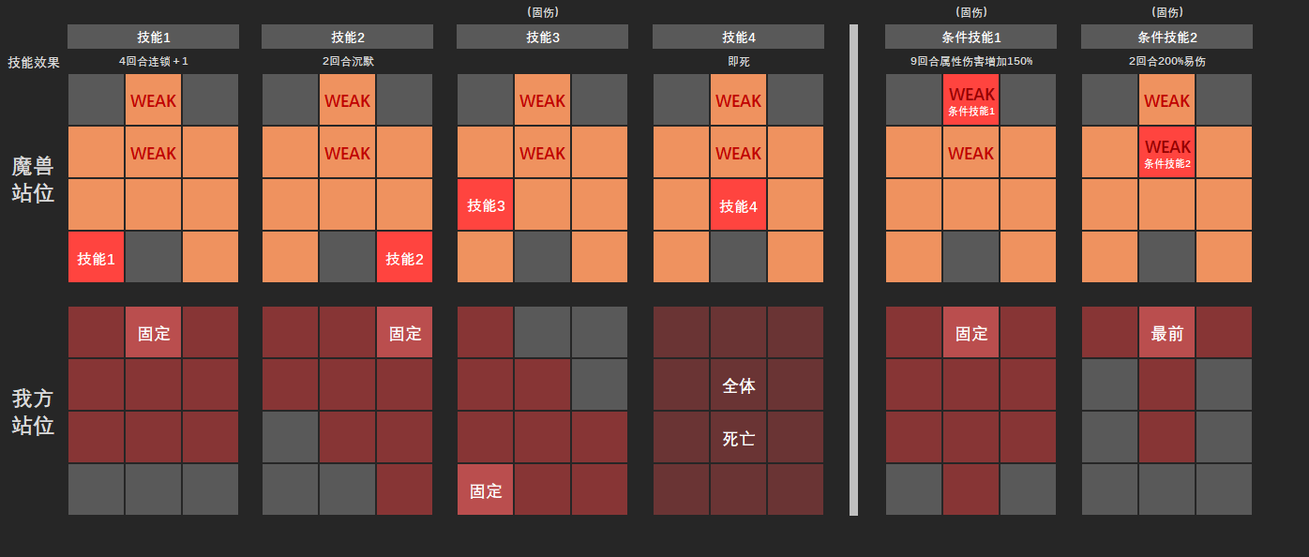Click the 固定 cell under 技能3 ally grid

(x=485, y=490)
